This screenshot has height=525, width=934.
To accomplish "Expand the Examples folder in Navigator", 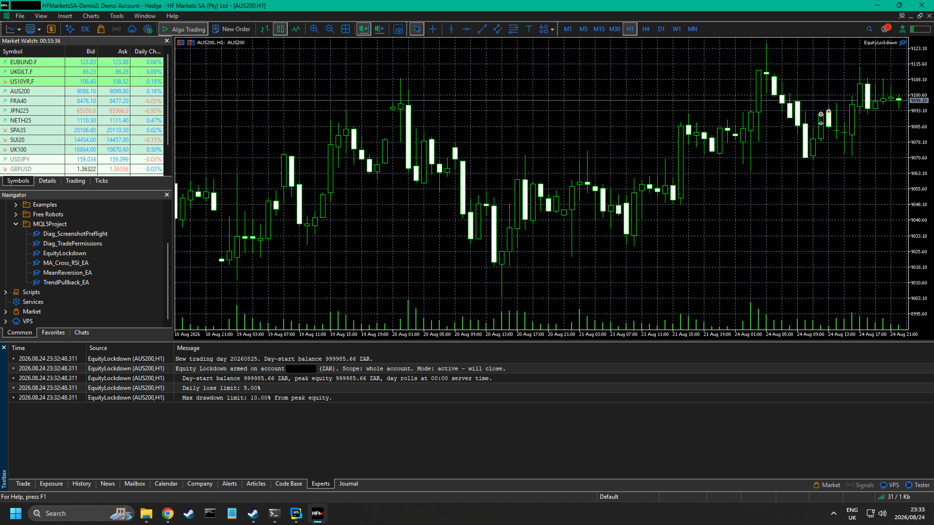I will coord(16,205).
